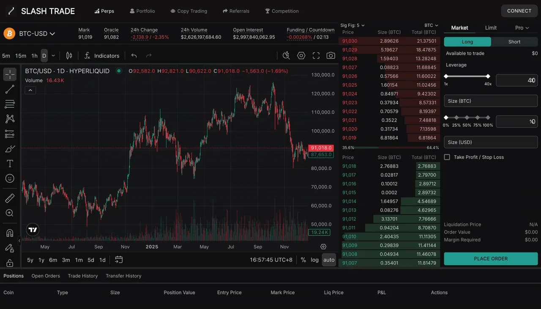Select the brush drawing tool
541x309 pixels.
tap(10, 149)
